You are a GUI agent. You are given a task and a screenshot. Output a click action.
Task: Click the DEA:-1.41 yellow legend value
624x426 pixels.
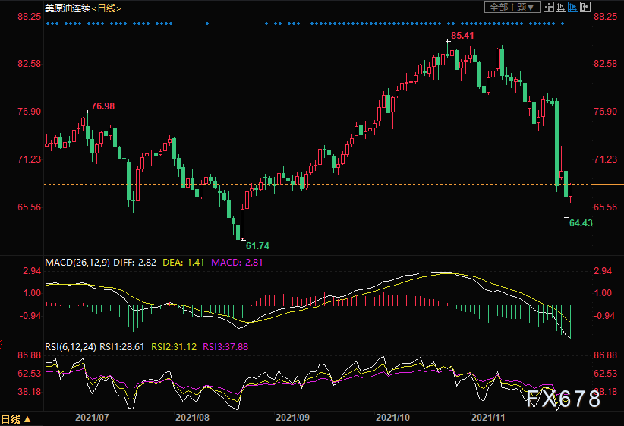(x=184, y=263)
